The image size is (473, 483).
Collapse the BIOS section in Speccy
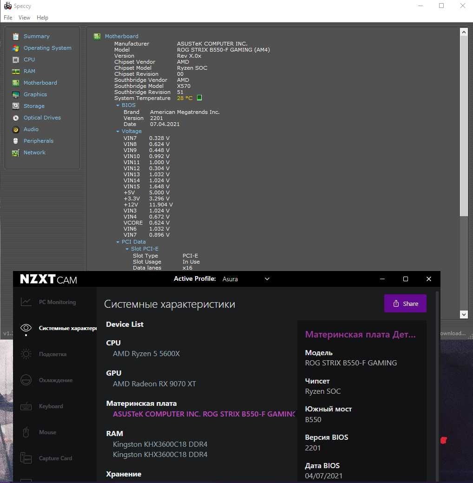pos(118,106)
